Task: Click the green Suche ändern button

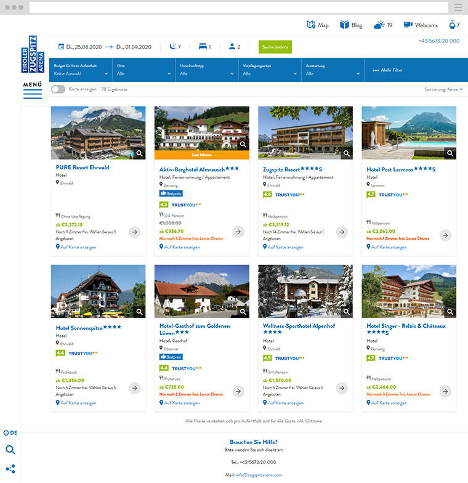Action: point(275,47)
